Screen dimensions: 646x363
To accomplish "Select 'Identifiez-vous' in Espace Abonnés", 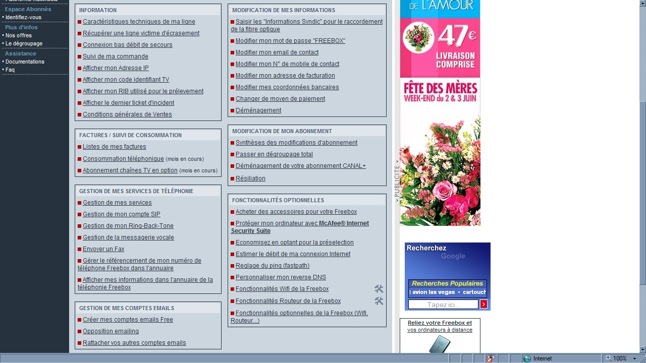I will pos(23,17).
